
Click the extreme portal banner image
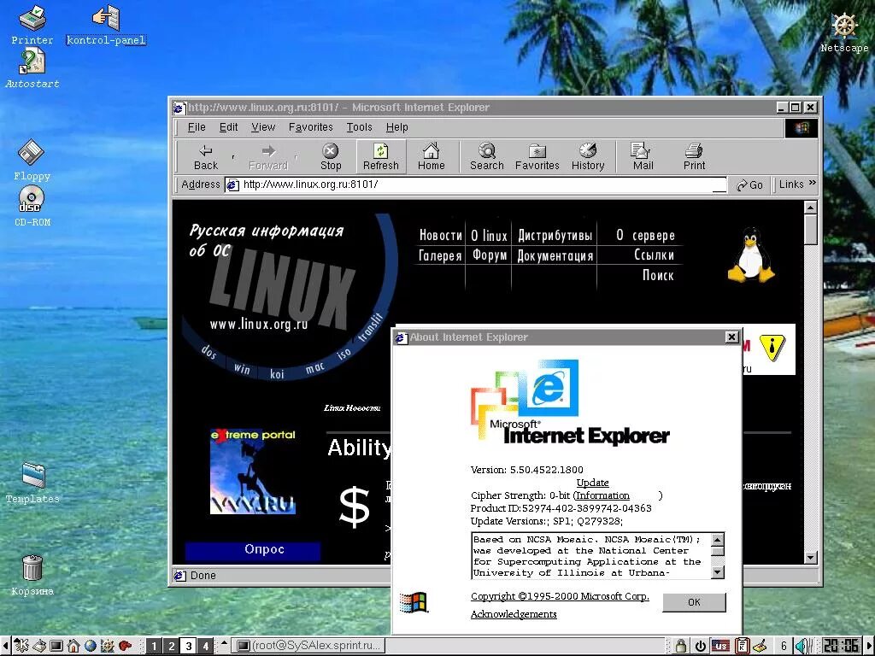tap(253, 471)
